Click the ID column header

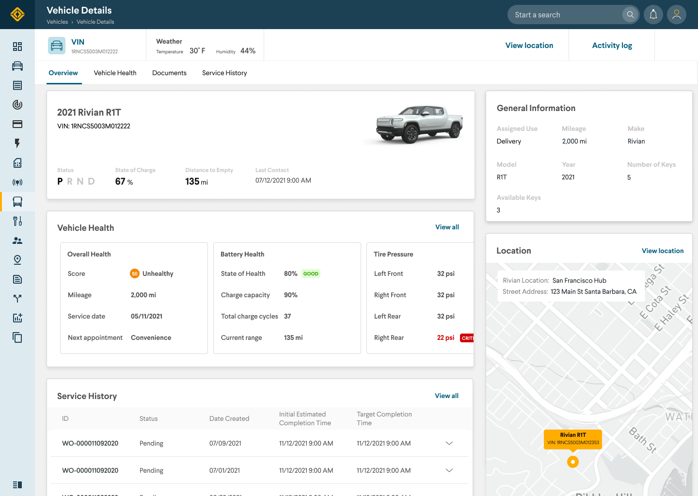pyautogui.click(x=65, y=418)
